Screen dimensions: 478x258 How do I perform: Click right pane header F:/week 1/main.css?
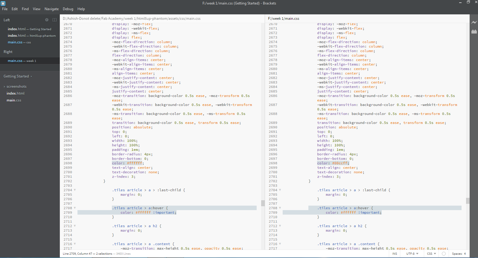284,19
